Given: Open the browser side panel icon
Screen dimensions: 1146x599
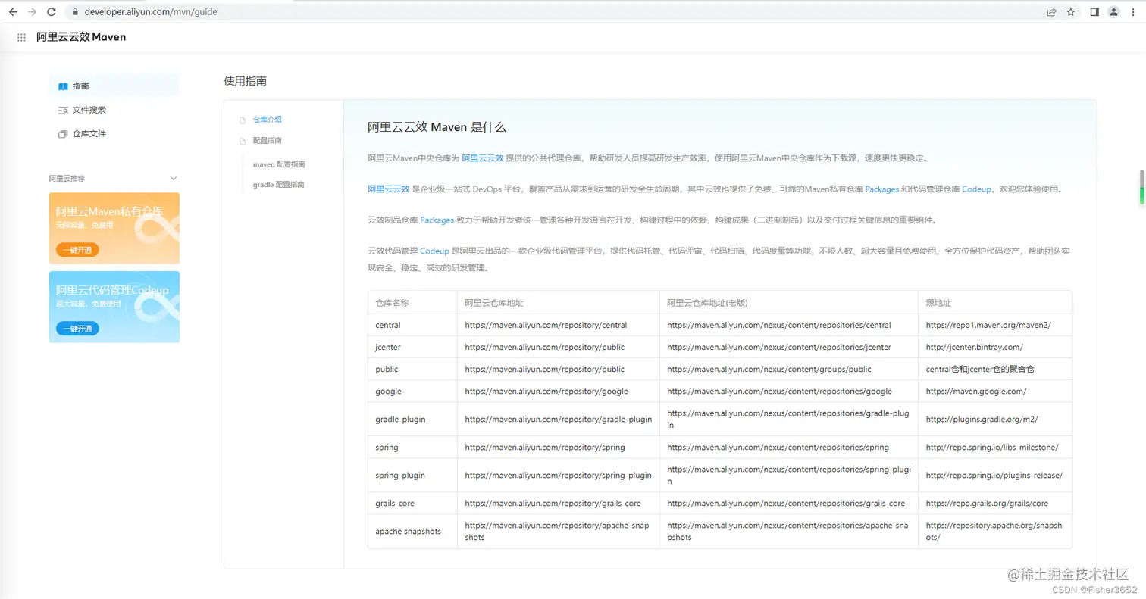Looking at the screenshot, I should (1094, 12).
